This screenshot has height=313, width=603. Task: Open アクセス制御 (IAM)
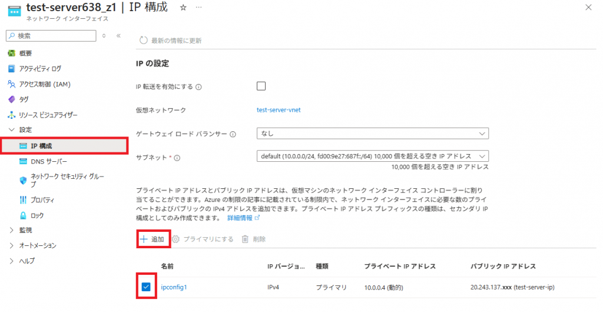click(x=45, y=84)
